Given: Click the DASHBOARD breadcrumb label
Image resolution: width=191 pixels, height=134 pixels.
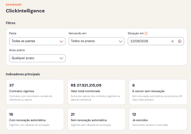Looking at the screenshot, I should (x=14, y=5).
